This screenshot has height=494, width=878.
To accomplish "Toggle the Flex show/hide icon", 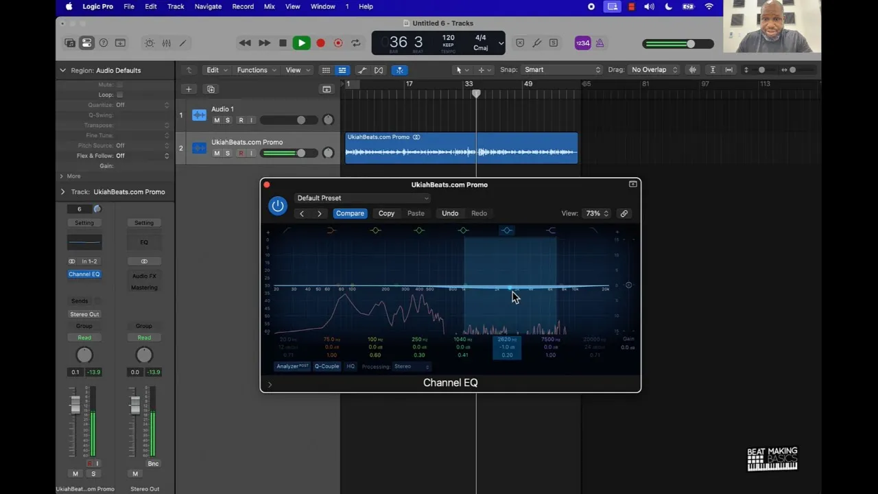I will 378,70.
